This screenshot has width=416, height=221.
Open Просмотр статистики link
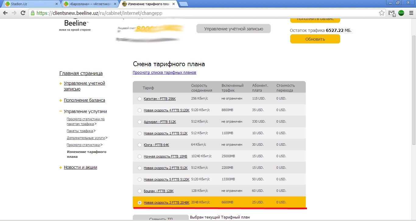pyautogui.click(x=83, y=145)
